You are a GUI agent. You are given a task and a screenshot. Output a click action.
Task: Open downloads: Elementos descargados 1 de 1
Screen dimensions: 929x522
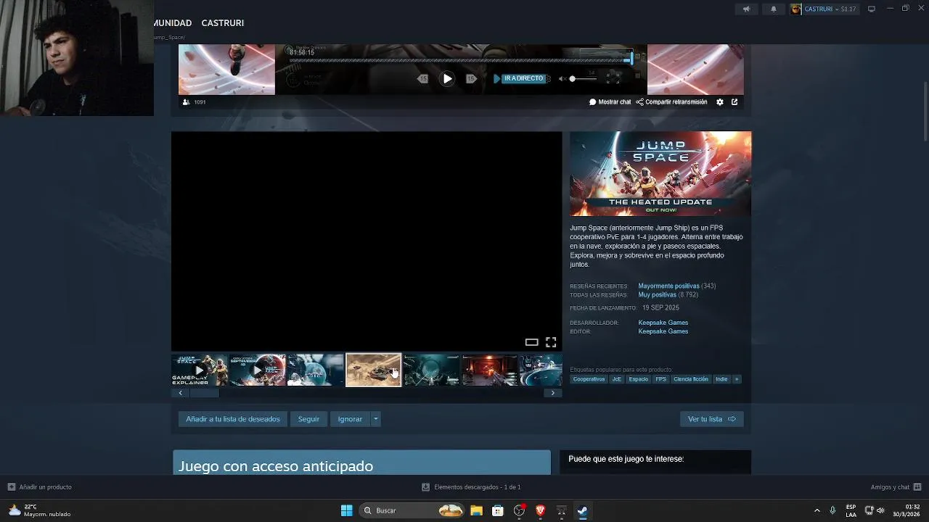click(x=472, y=487)
